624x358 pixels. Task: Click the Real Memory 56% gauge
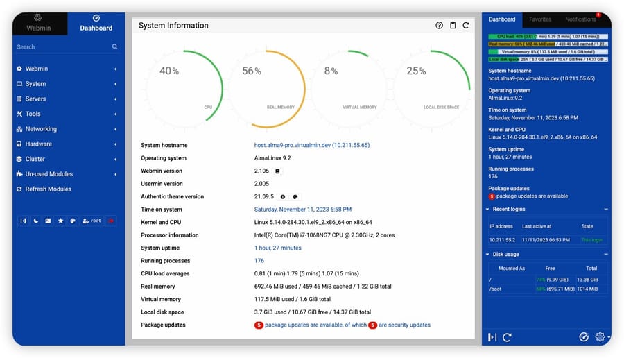[x=267, y=89]
